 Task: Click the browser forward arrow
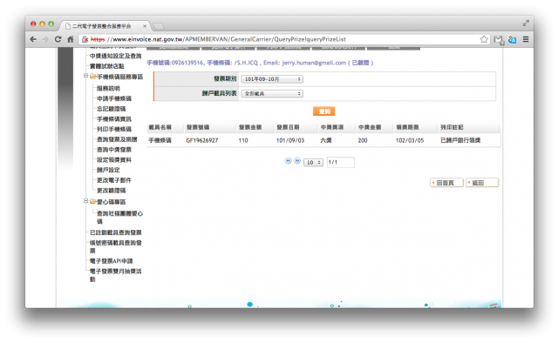coord(45,39)
